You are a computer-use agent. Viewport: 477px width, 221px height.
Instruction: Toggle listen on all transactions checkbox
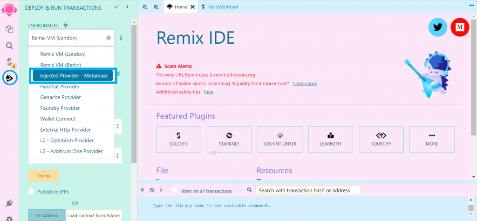click(x=174, y=190)
